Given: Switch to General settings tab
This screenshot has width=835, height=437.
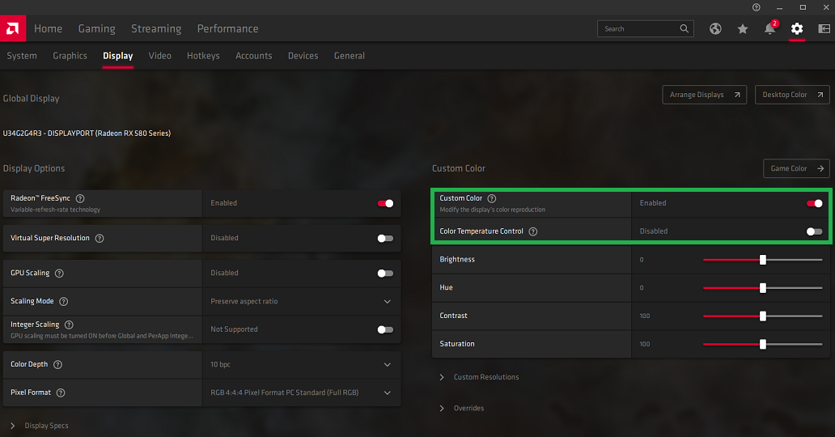Looking at the screenshot, I should pos(350,56).
